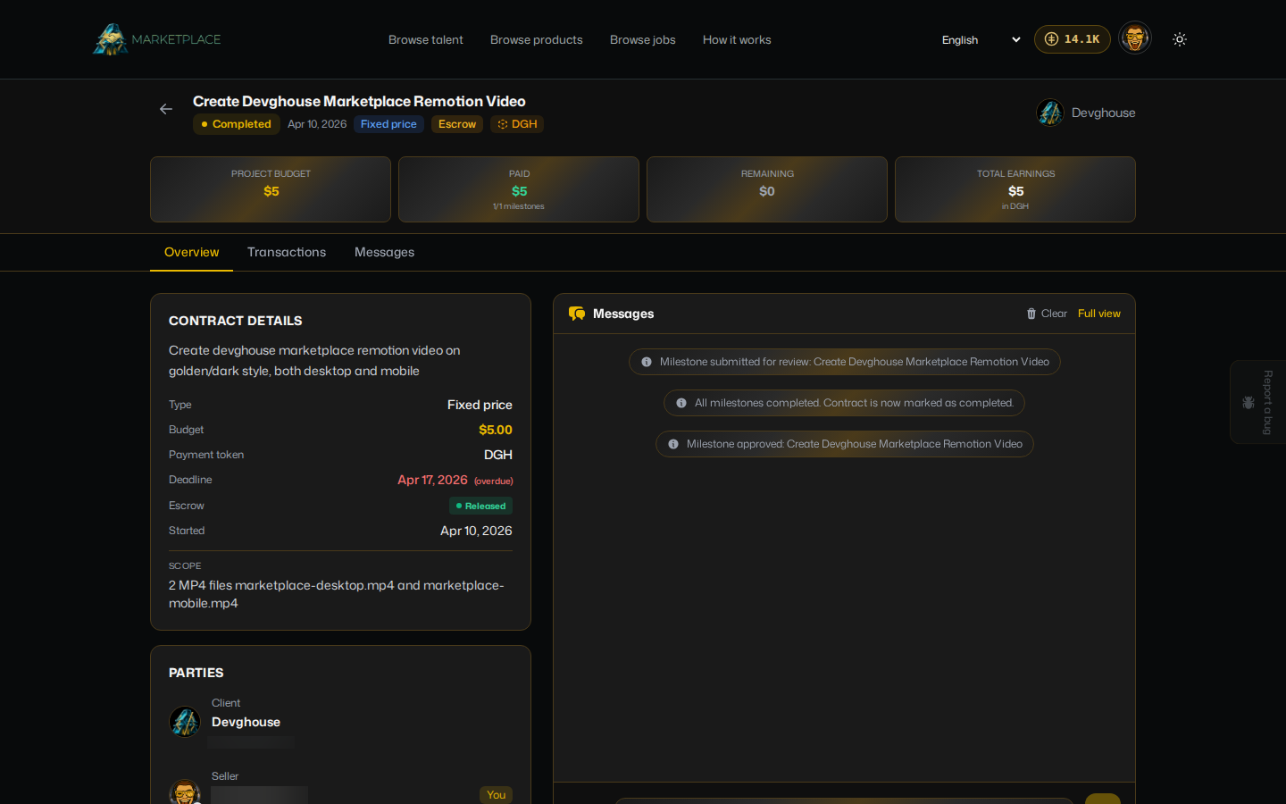The height and width of the screenshot is (804, 1286).
Task: Switch to the Overview tab
Action: [192, 253]
